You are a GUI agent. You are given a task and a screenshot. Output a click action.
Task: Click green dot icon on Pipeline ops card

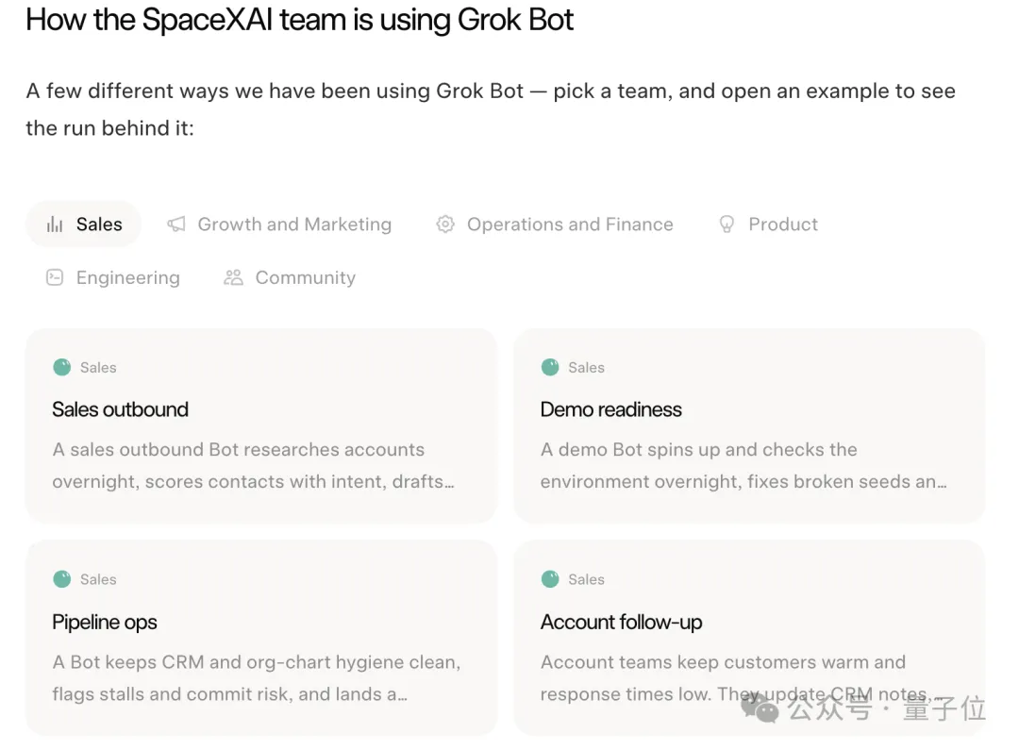pos(61,579)
